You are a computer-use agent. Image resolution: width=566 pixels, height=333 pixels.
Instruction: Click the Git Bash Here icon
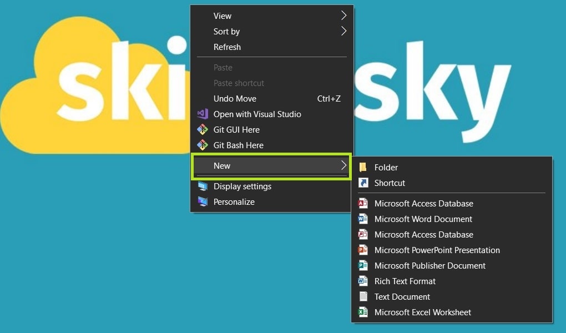coord(203,145)
